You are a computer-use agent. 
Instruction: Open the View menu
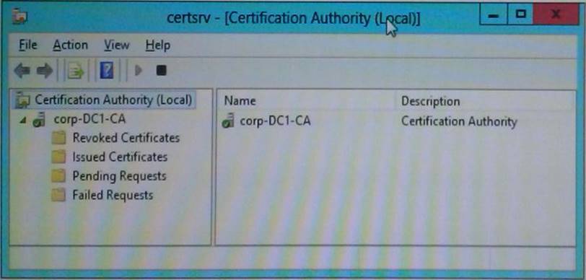click(117, 45)
